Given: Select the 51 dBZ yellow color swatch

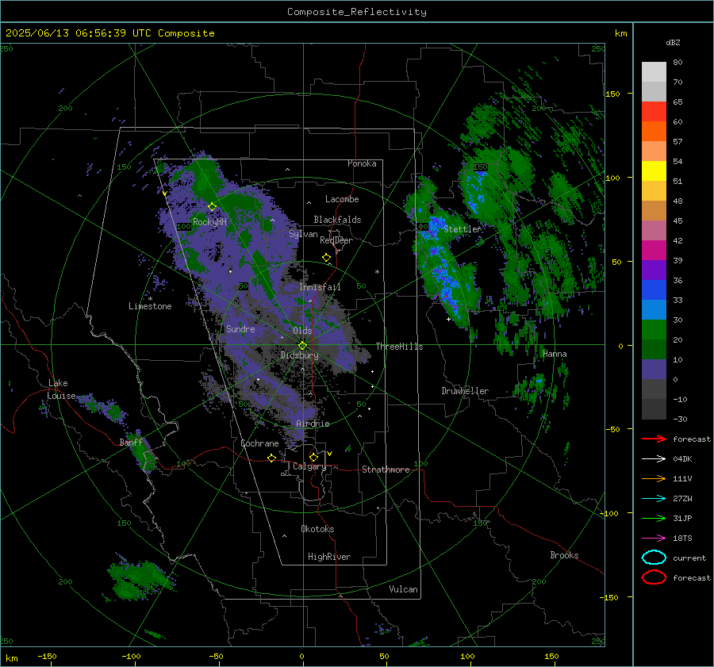Looking at the screenshot, I should pyautogui.click(x=654, y=171).
